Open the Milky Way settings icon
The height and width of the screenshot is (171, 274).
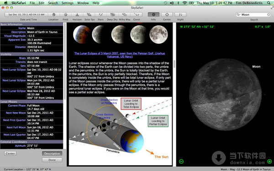point(124,15)
